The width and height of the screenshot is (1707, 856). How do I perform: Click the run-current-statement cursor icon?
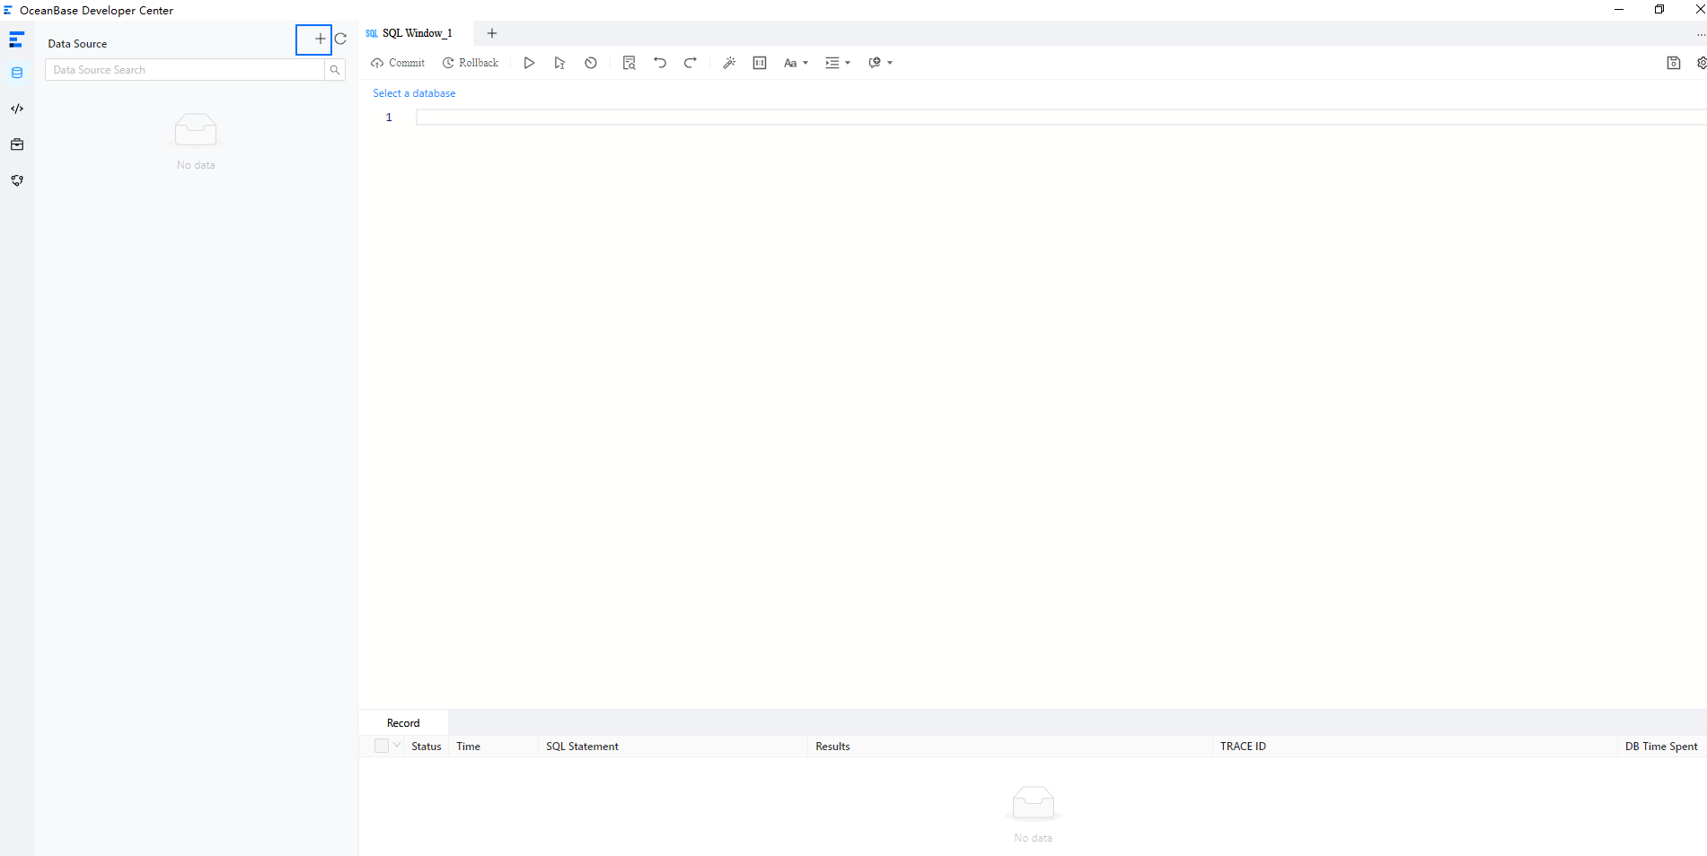[559, 63]
